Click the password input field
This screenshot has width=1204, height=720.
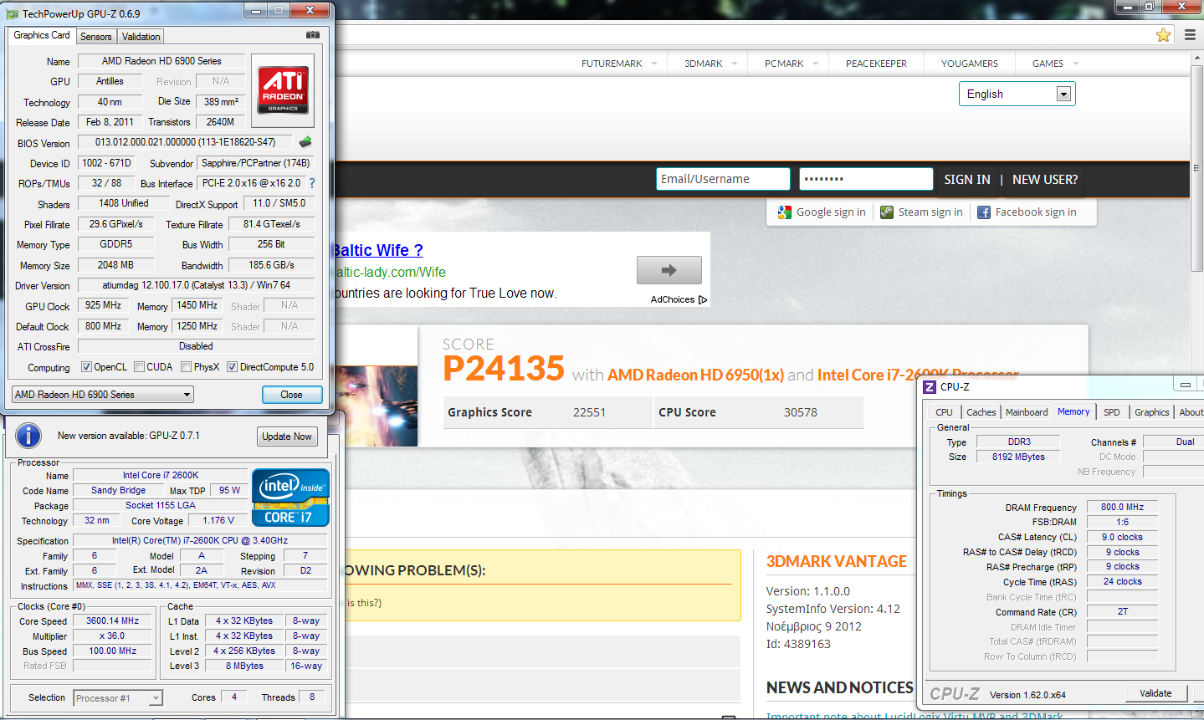866,179
